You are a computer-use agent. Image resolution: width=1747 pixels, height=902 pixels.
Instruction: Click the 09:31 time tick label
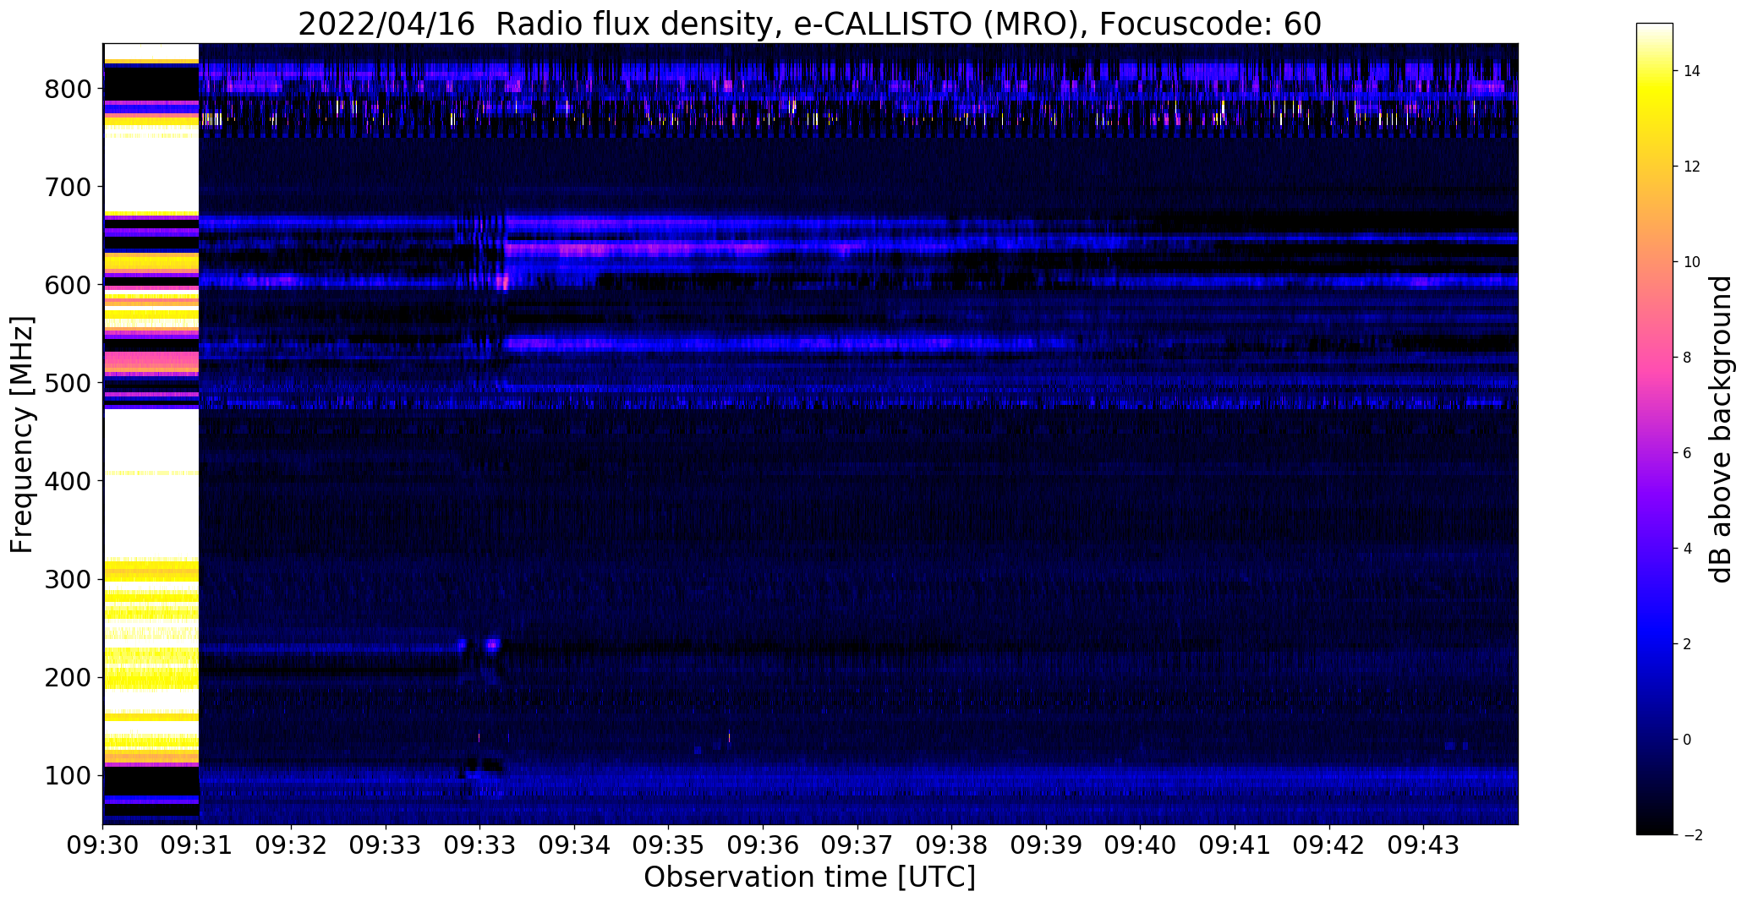click(197, 846)
